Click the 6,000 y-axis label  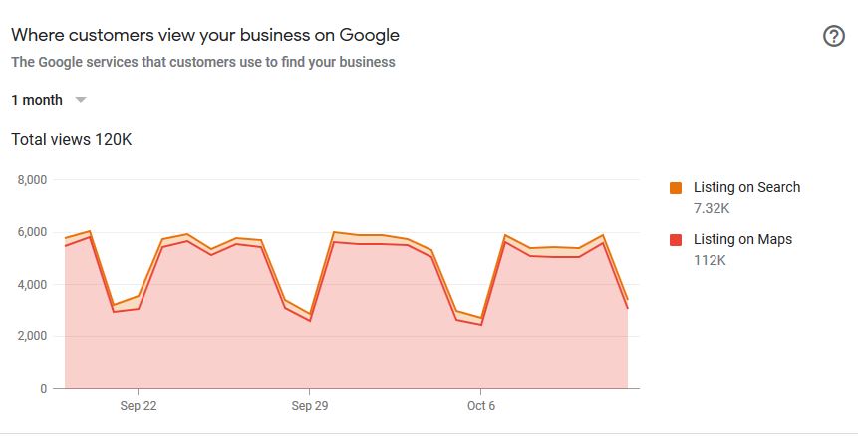tap(33, 232)
